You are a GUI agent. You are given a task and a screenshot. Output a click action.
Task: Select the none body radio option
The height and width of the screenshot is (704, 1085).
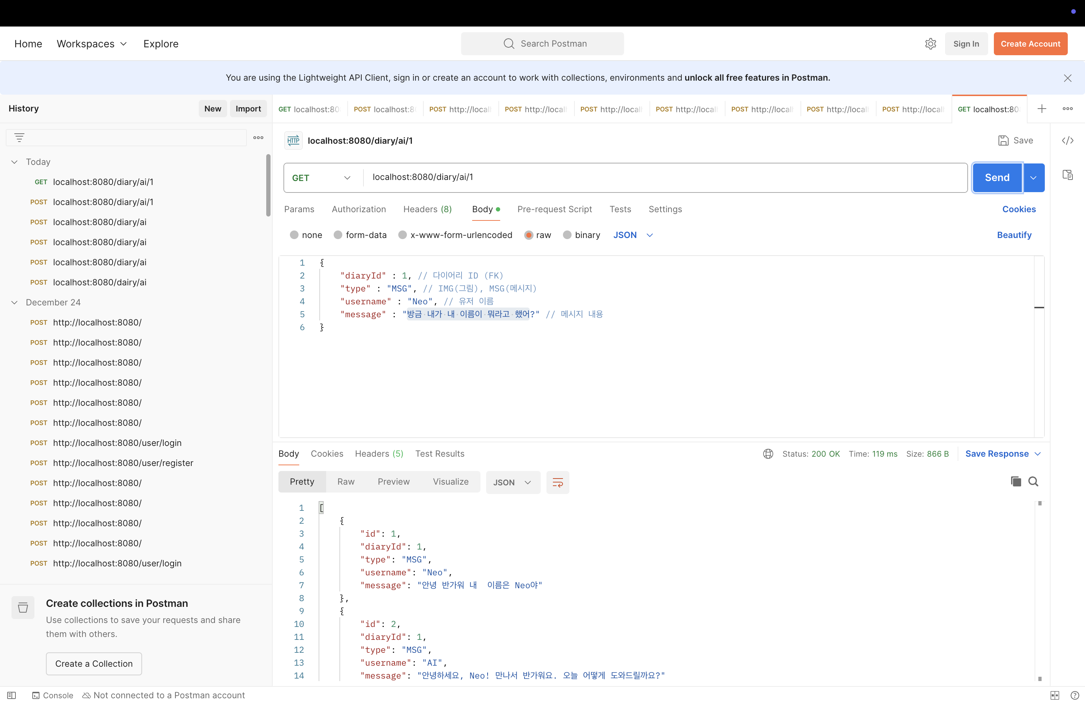[x=295, y=235]
